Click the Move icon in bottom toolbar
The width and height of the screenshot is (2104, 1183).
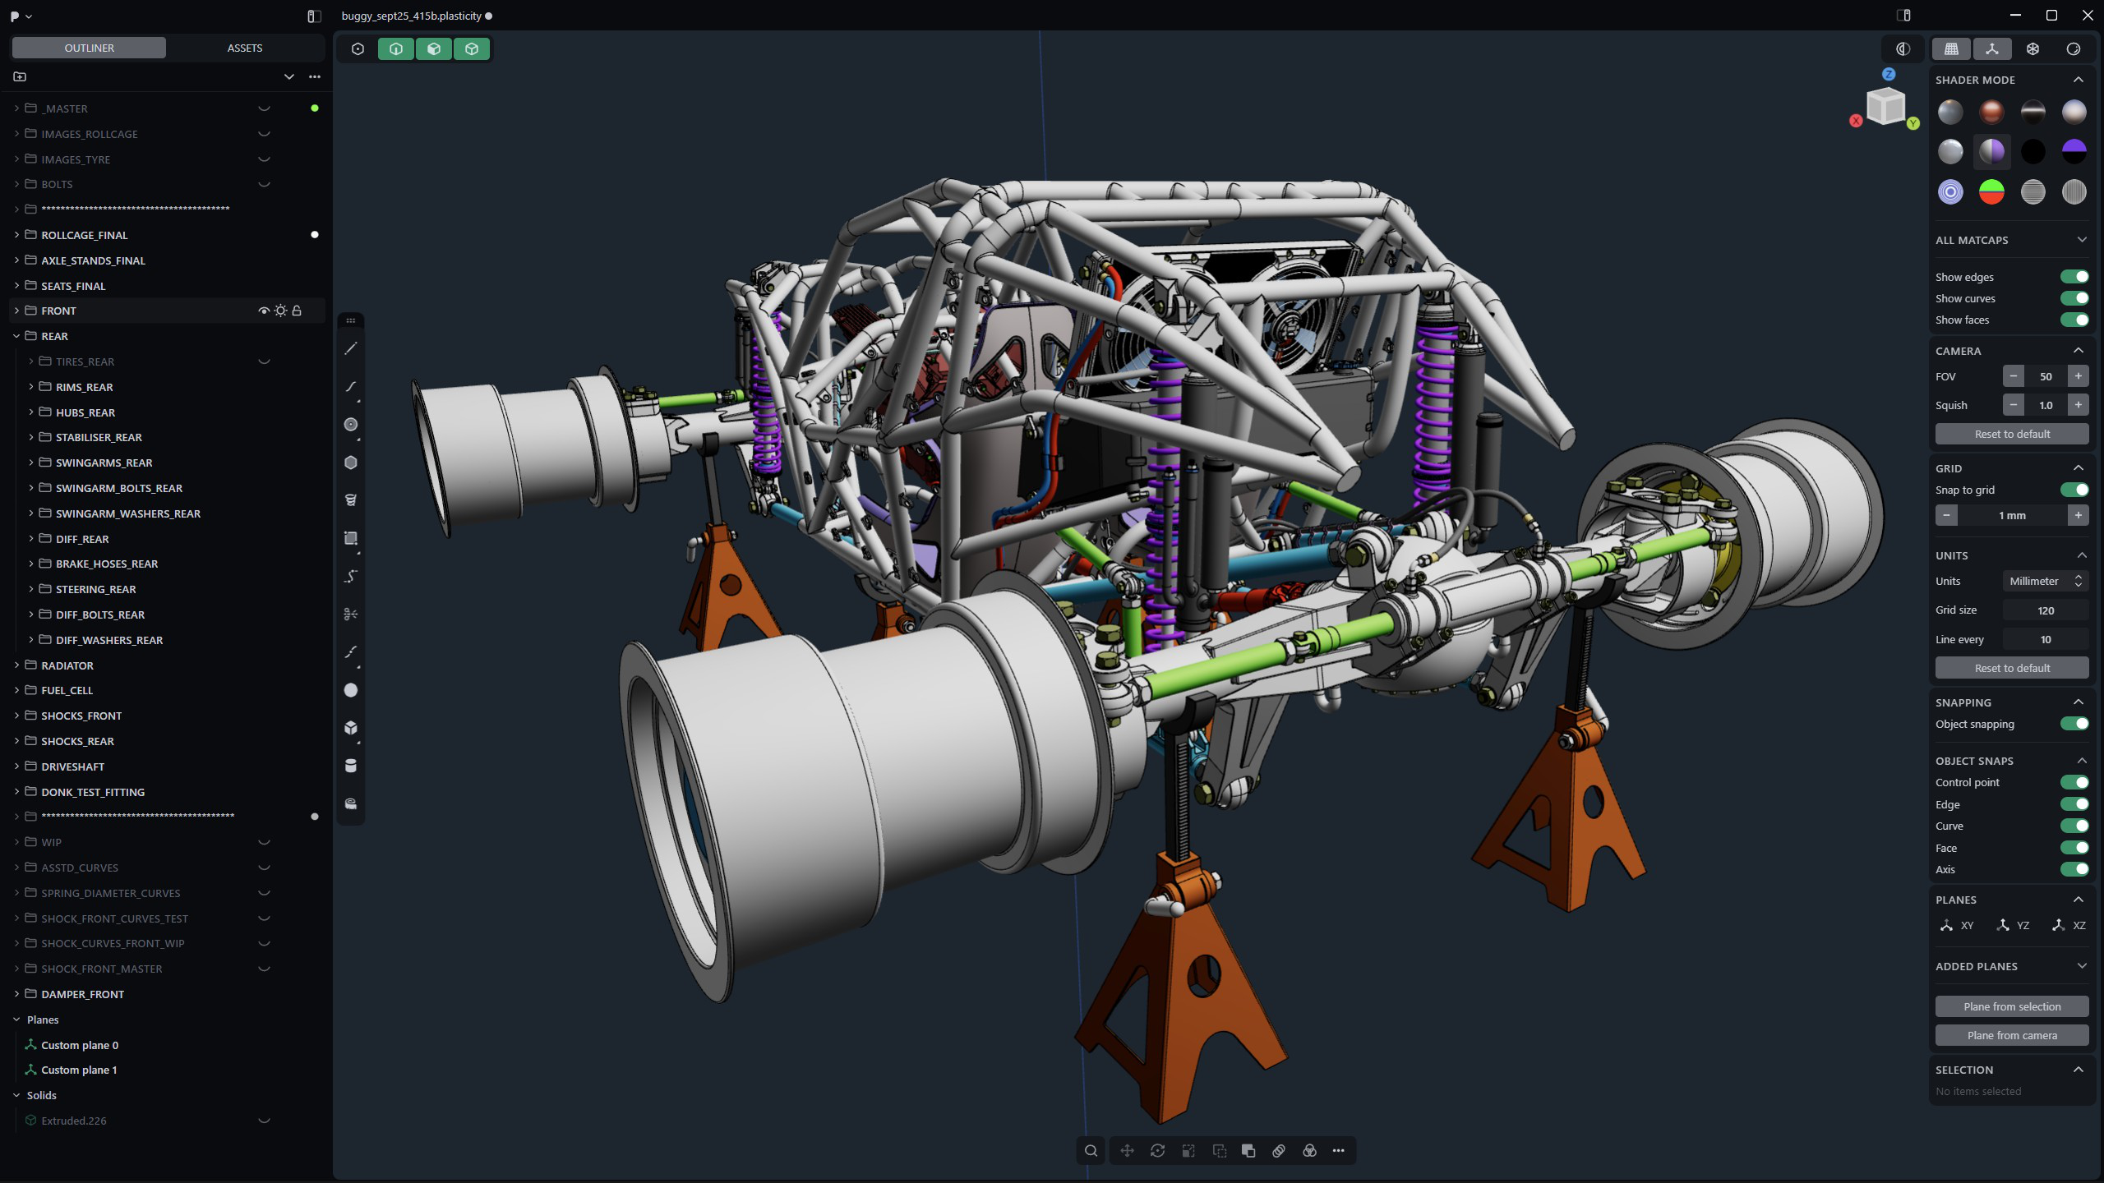click(x=1127, y=1151)
